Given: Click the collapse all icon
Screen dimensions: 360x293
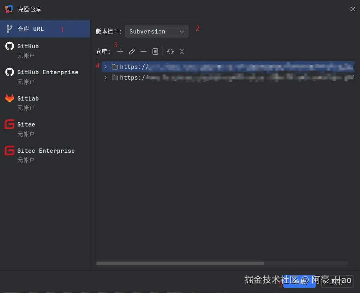Looking at the screenshot, I should click(x=182, y=52).
